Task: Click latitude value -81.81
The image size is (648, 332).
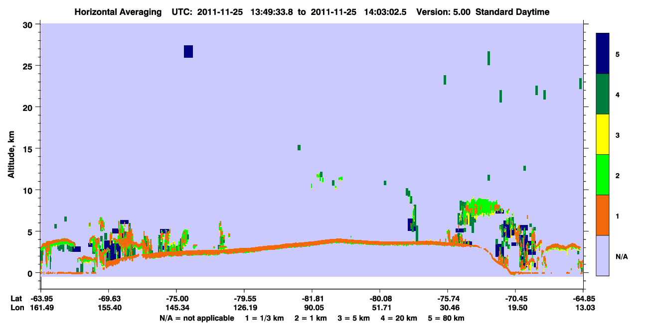Action: (x=312, y=299)
